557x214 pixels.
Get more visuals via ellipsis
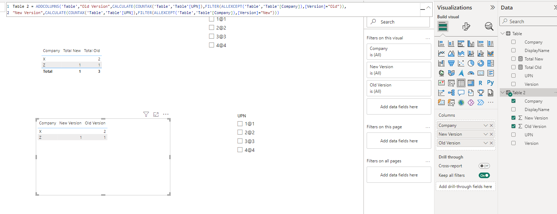click(491, 103)
